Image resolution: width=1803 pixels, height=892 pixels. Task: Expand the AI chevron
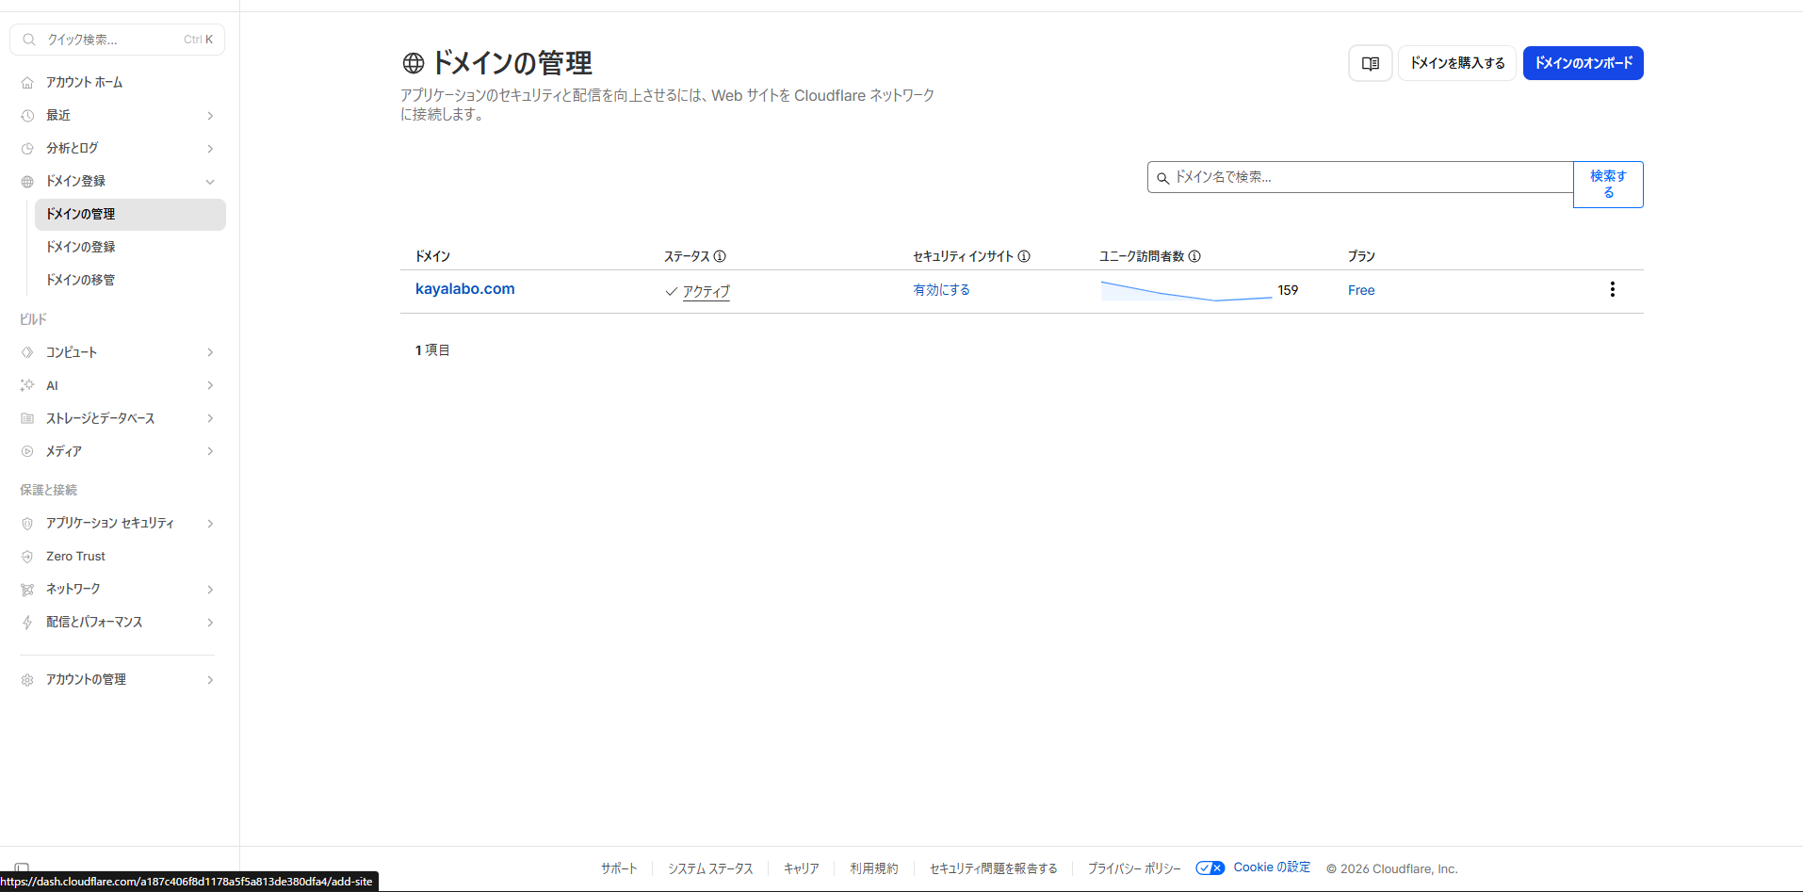tap(210, 385)
